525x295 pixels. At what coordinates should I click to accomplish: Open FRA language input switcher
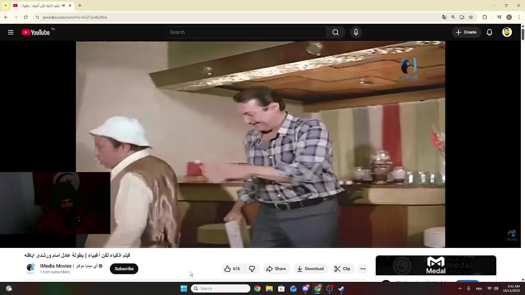(x=479, y=288)
